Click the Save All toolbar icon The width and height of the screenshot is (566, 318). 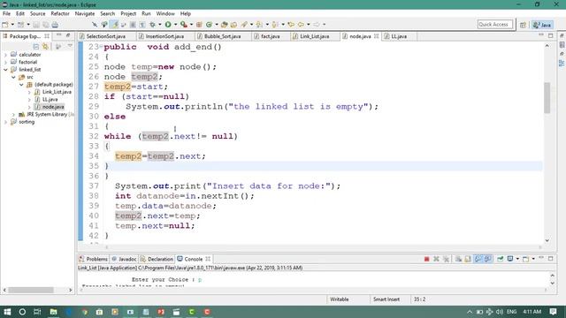46,25
